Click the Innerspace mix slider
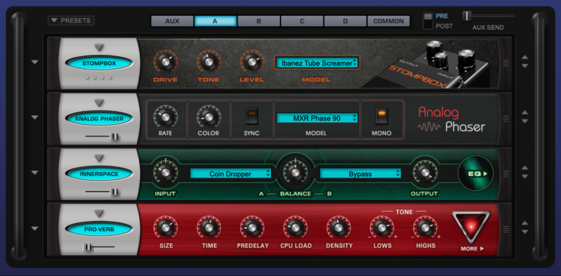Image resolution: width=561 pixels, height=276 pixels. pyautogui.click(x=102, y=192)
